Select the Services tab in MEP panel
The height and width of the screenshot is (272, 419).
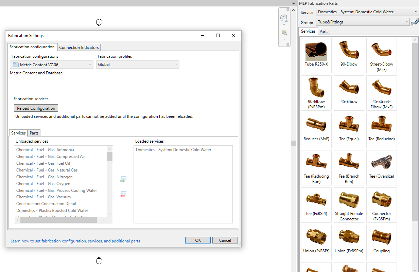[308, 31]
